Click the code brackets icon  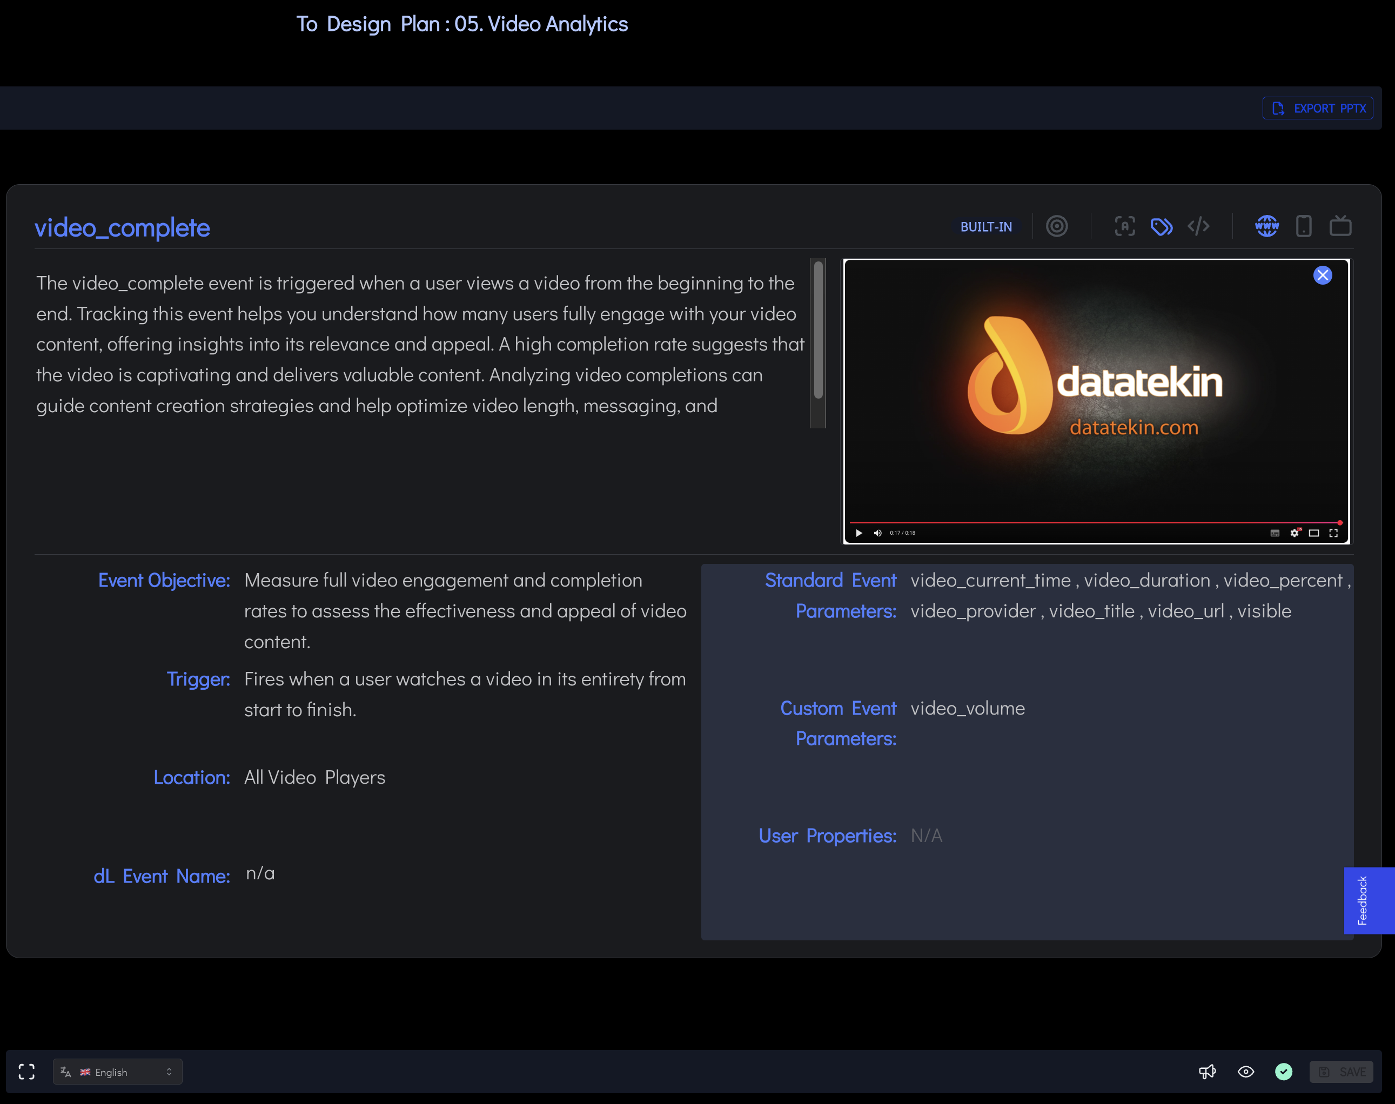(1198, 226)
